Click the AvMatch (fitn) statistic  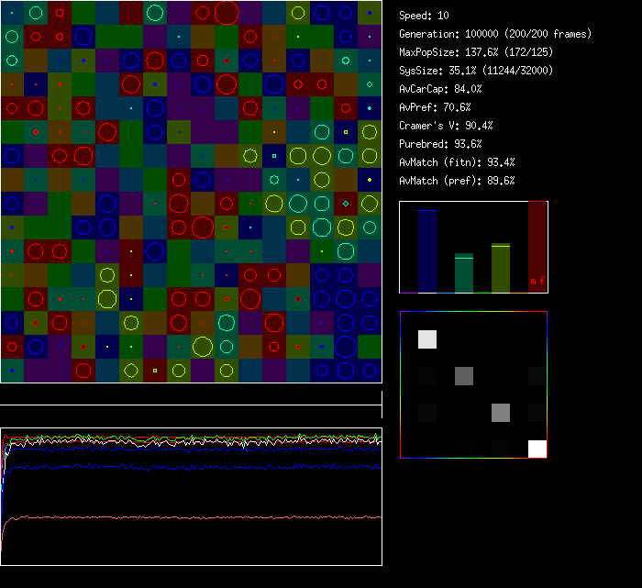click(457, 162)
